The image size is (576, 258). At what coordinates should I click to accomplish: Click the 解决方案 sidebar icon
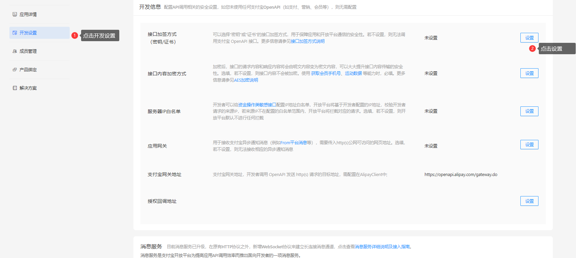pyautogui.click(x=15, y=88)
